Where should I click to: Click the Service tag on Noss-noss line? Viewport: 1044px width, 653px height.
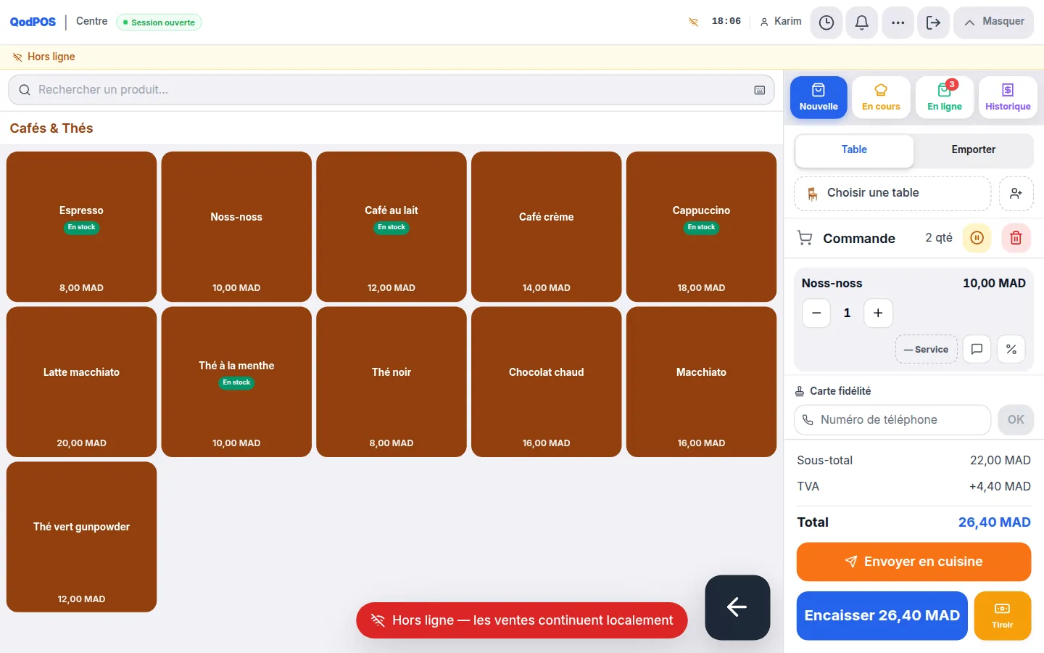pyautogui.click(x=926, y=349)
